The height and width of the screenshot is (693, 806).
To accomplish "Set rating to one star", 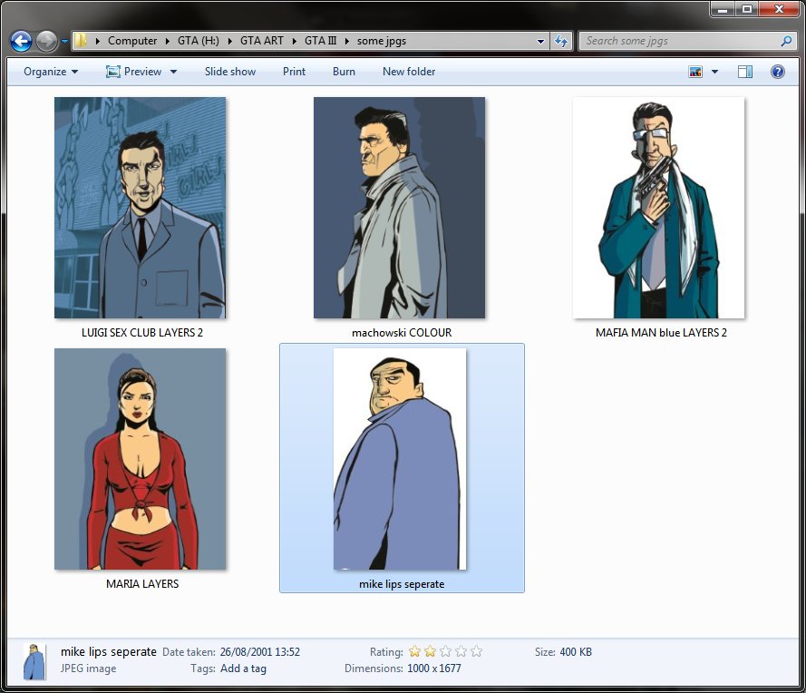I will pos(414,651).
